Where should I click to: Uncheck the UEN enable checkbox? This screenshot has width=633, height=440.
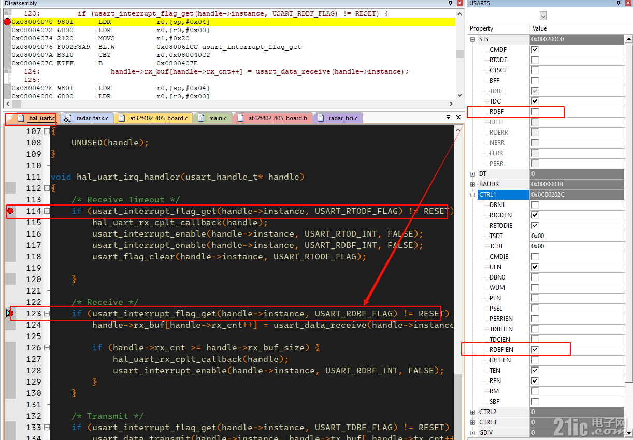point(535,267)
